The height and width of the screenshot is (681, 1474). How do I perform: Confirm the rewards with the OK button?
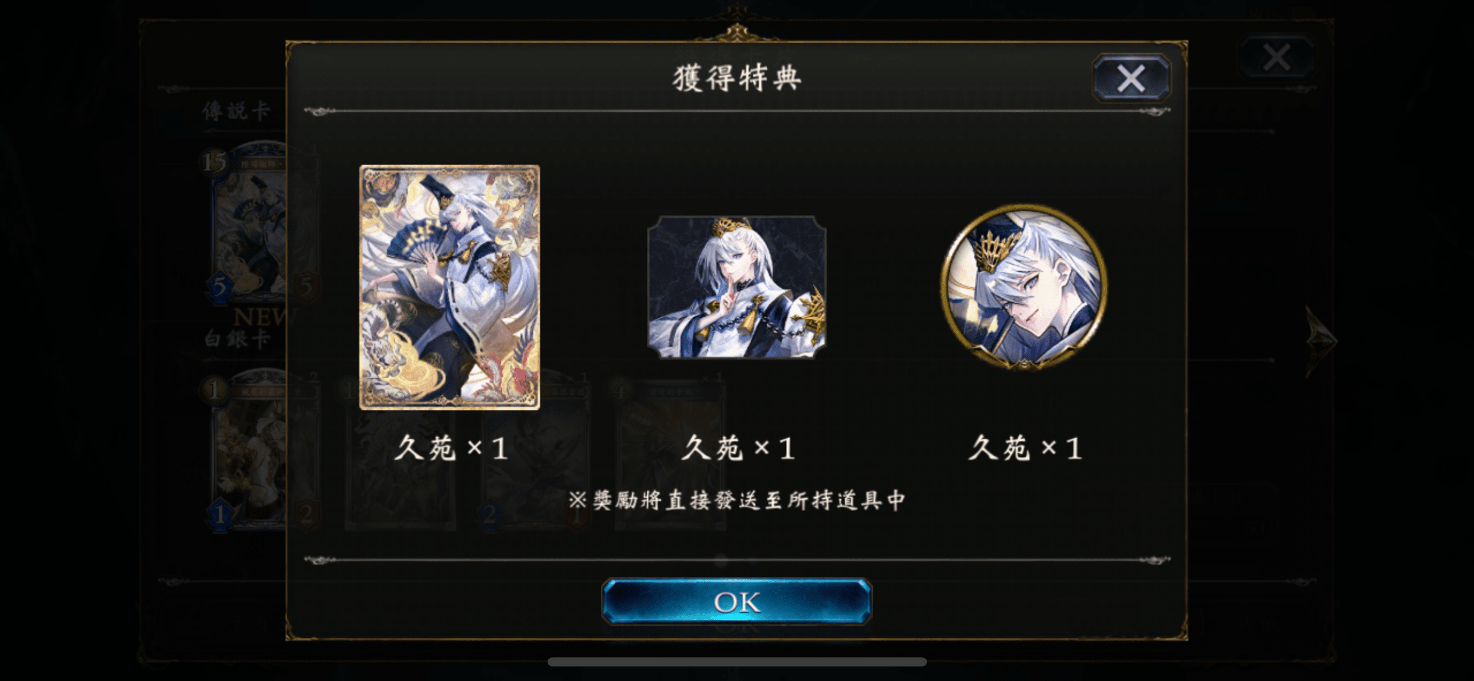coord(736,601)
